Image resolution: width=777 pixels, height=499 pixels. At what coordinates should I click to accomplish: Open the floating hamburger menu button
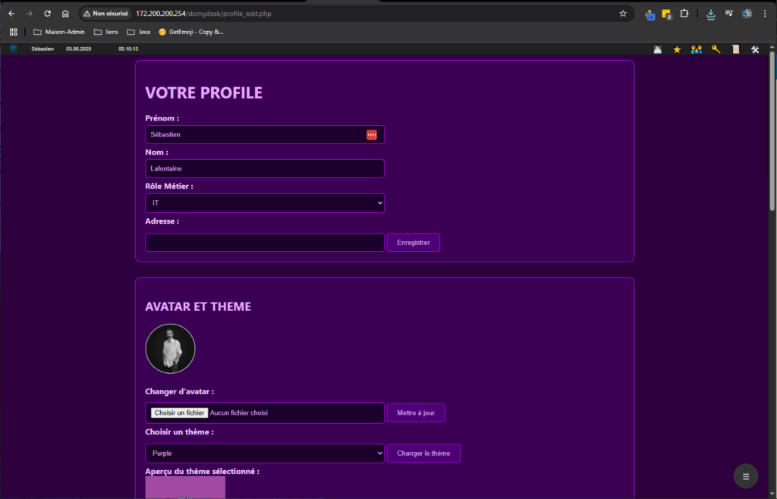pyautogui.click(x=745, y=476)
